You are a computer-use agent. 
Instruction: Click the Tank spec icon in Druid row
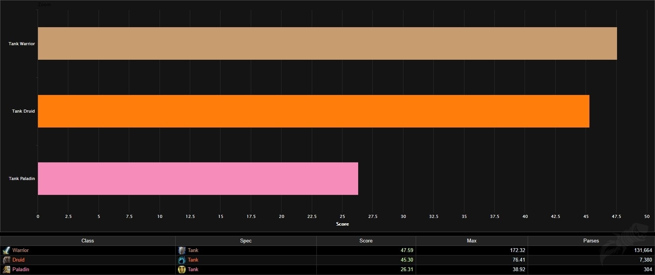tap(182, 260)
